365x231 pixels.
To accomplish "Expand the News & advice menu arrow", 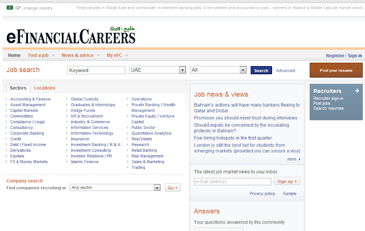I will point(98,55).
